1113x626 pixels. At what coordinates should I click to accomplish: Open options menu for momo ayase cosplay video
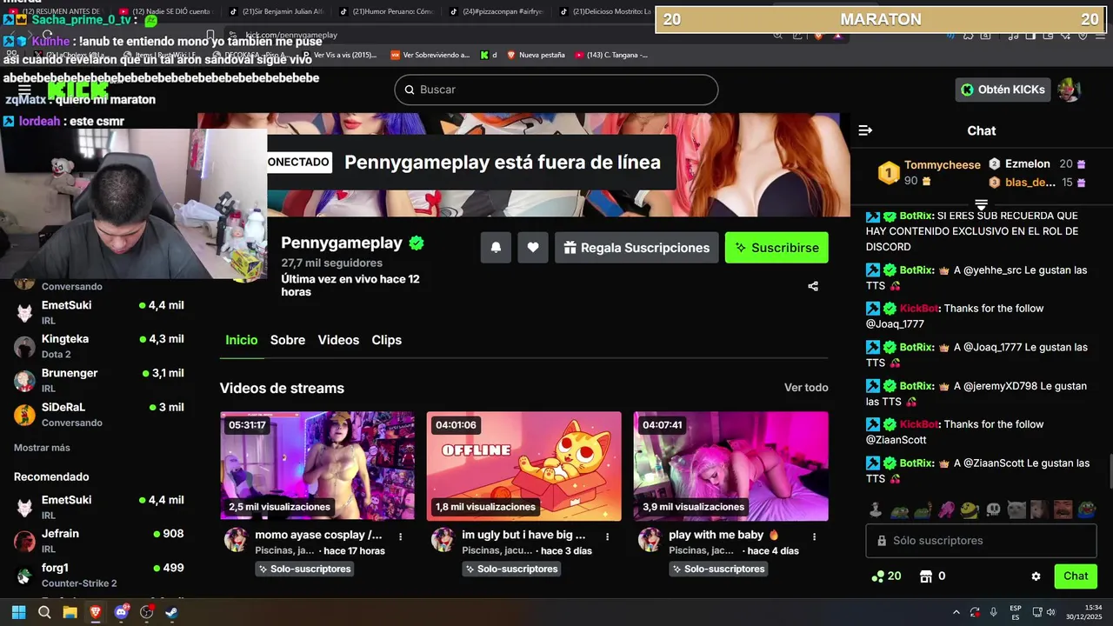point(401,536)
